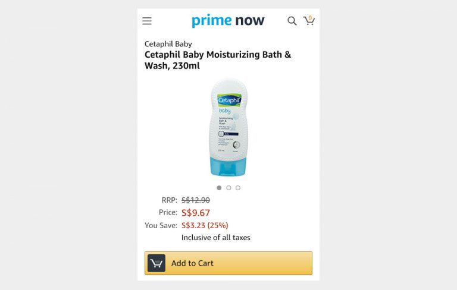
Task: Click the Price: label
Action: (x=168, y=212)
